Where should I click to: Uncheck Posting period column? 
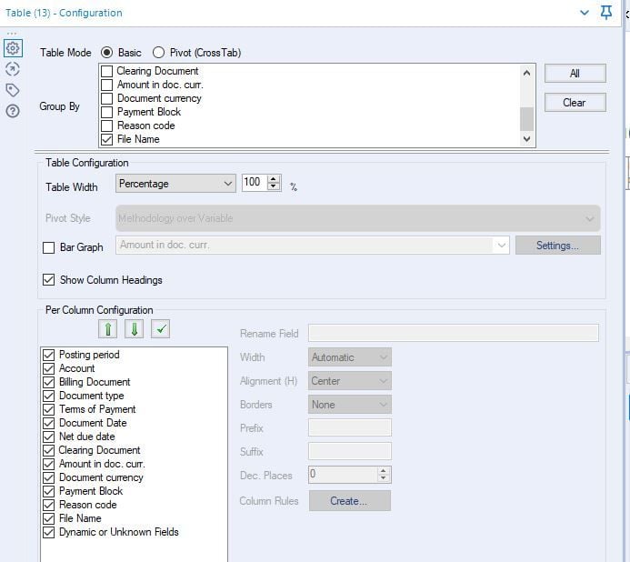(48, 355)
